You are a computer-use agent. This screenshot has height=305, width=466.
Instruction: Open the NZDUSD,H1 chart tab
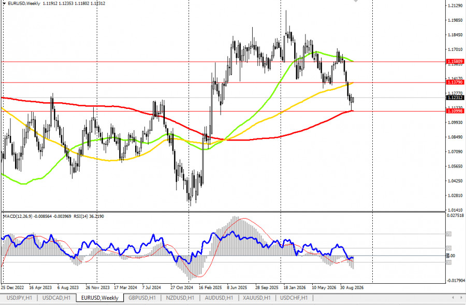click(x=180, y=298)
